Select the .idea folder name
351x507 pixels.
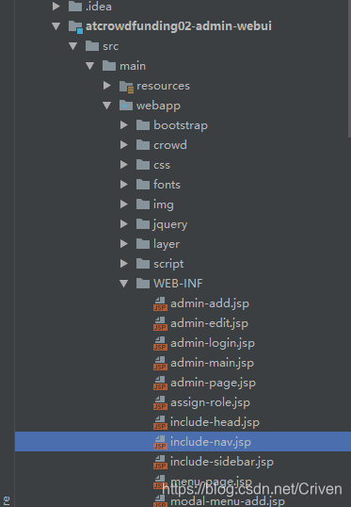pos(99,7)
